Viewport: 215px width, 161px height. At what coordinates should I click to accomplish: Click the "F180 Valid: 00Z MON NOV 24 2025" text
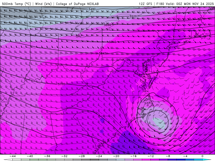(x=185, y=4)
